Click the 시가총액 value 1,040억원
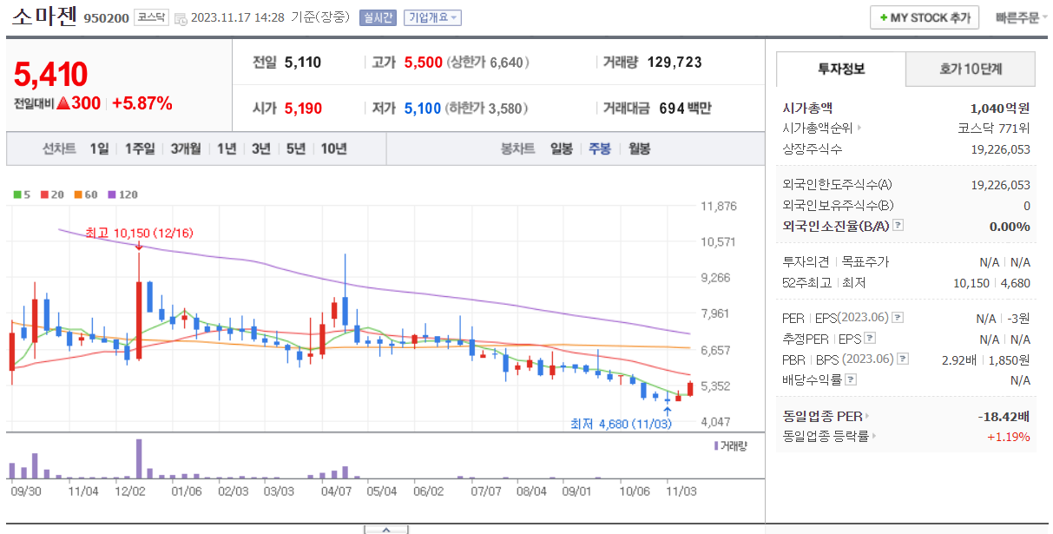1053x534 pixels. [1000, 109]
